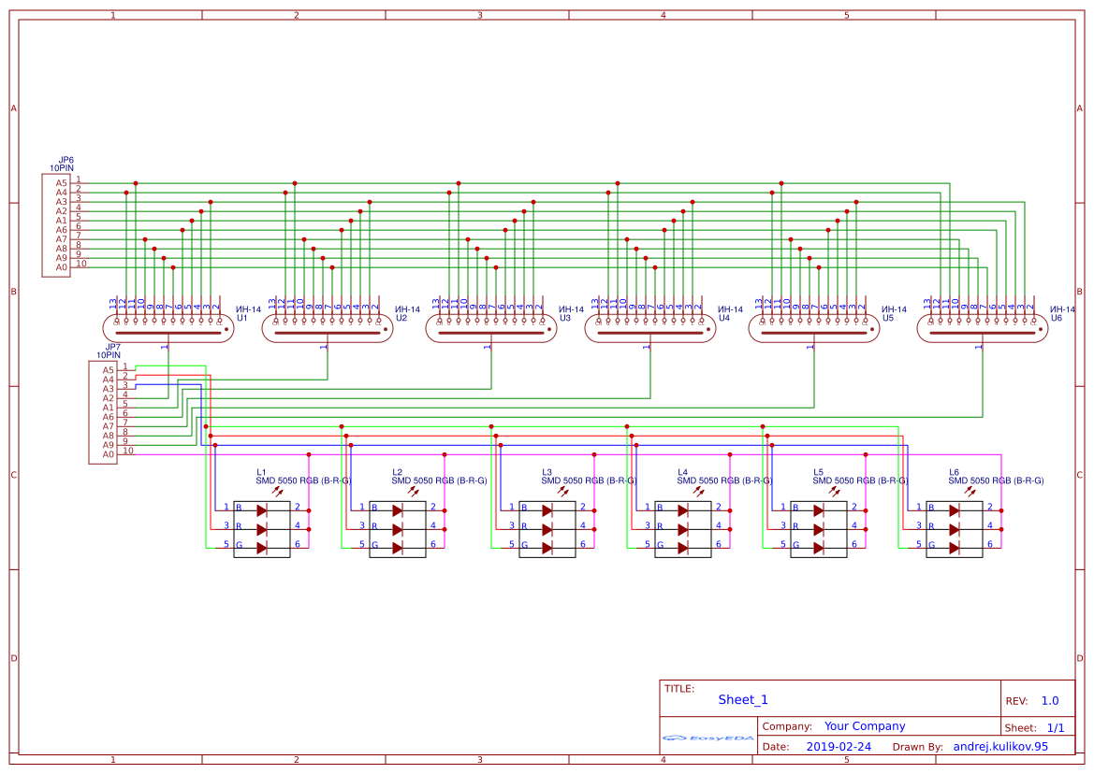Click the JP6 10PIN designator label
This screenshot has height=774, width=1094.
tap(62, 165)
